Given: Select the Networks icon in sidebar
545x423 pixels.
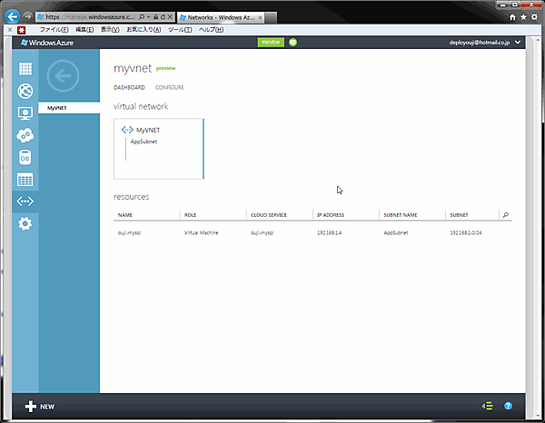Looking at the screenshot, I should 25,202.
